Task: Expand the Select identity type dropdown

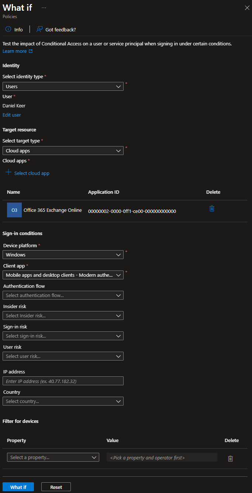Action: pyautogui.click(x=63, y=86)
